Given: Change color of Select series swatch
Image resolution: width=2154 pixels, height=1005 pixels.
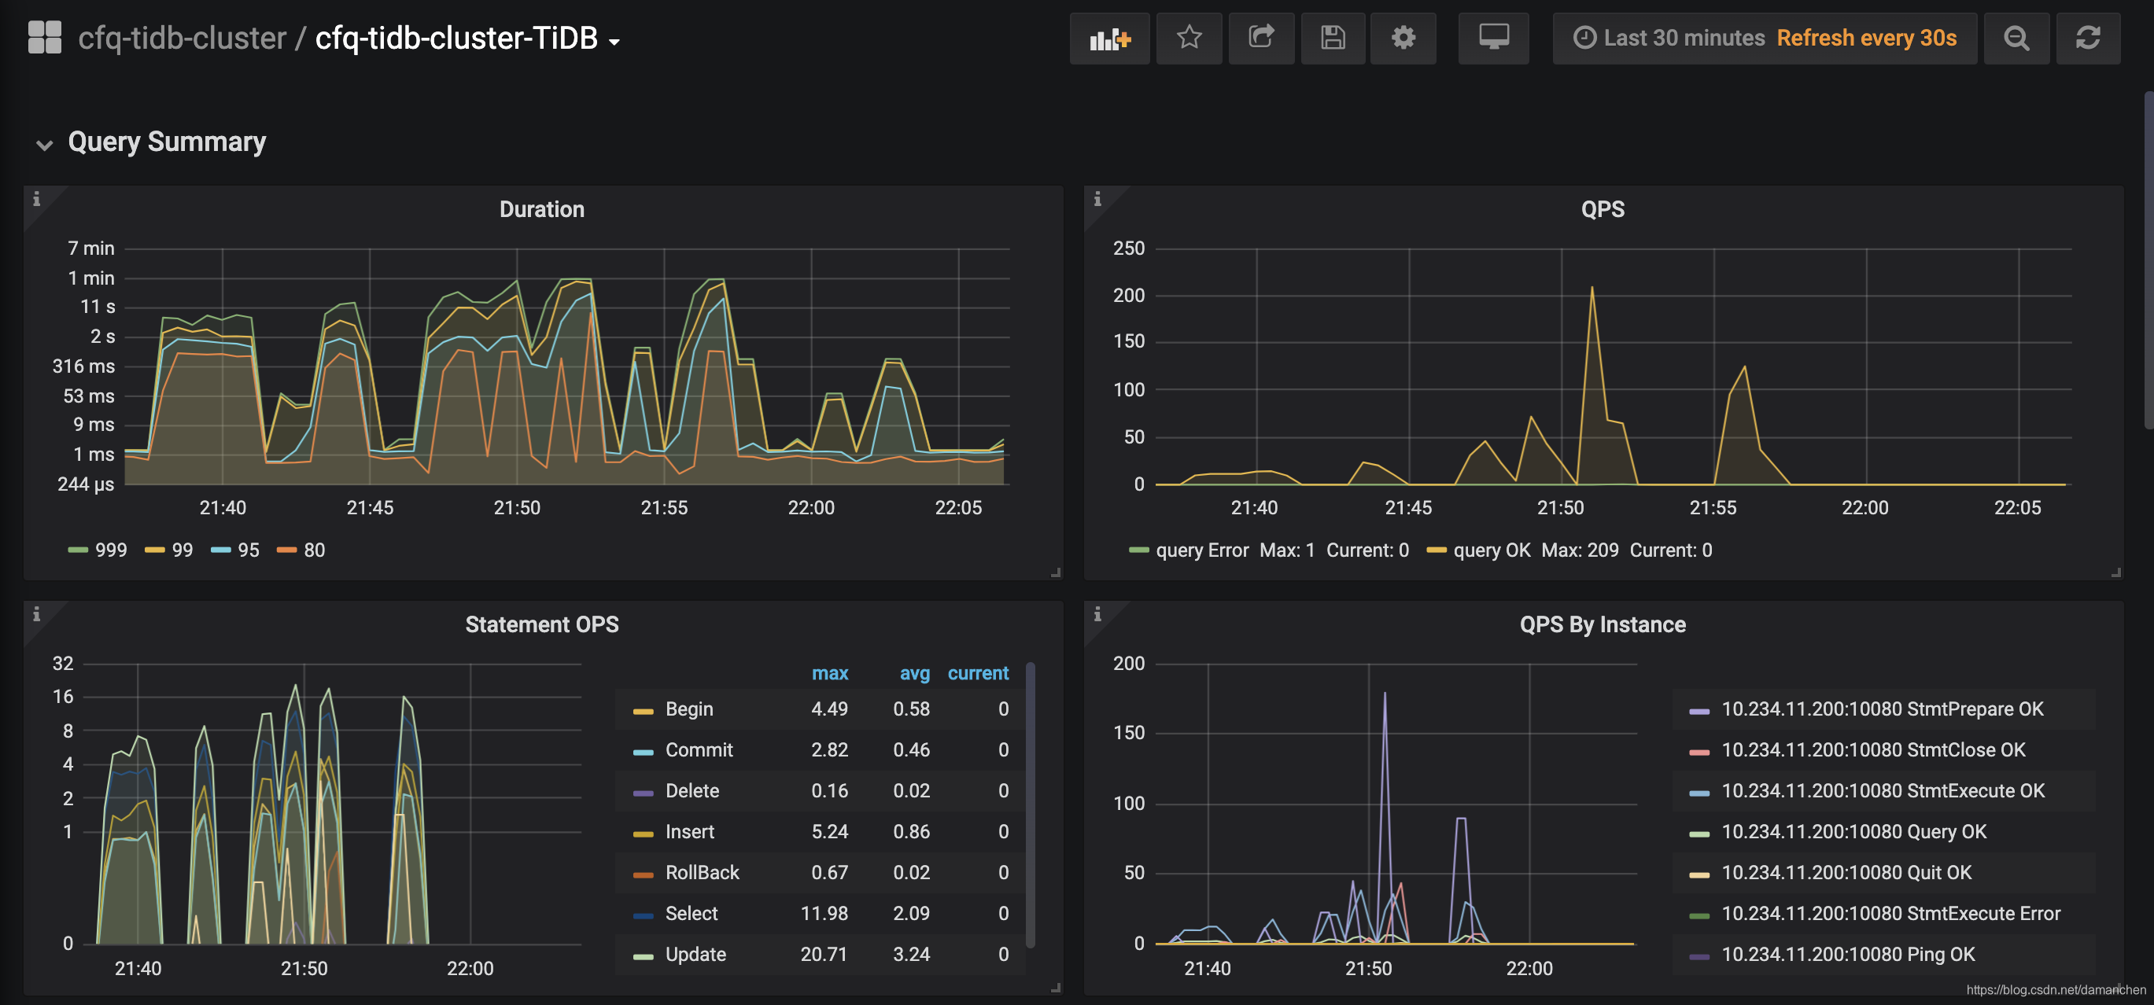Looking at the screenshot, I should pos(643,916).
